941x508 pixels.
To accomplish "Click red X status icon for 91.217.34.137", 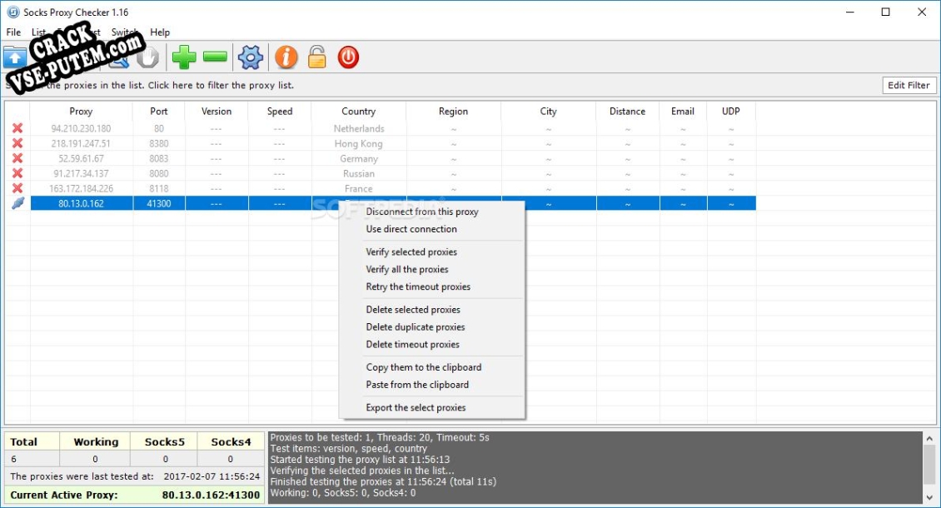I will [17, 173].
